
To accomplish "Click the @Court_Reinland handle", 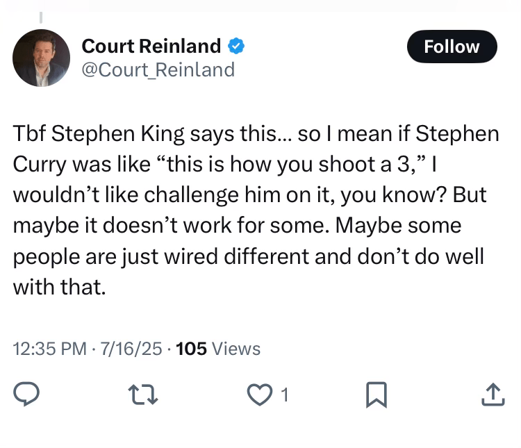I will 158,69.
